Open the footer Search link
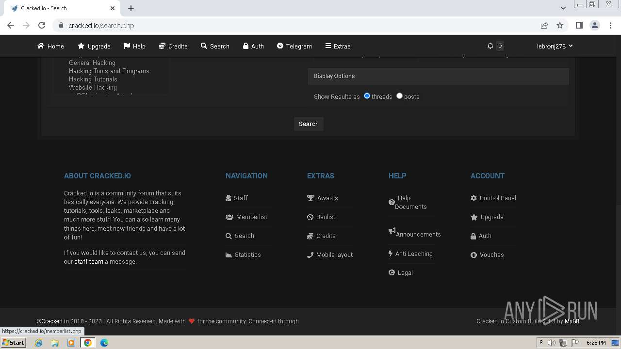 tap(240, 236)
